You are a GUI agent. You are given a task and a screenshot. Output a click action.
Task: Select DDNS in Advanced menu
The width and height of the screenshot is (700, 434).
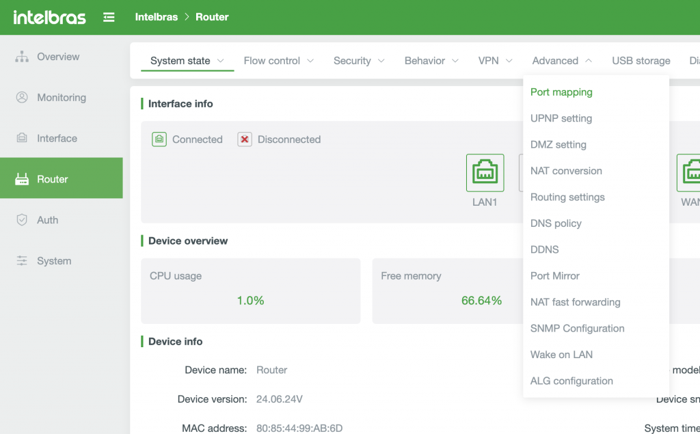(x=544, y=249)
